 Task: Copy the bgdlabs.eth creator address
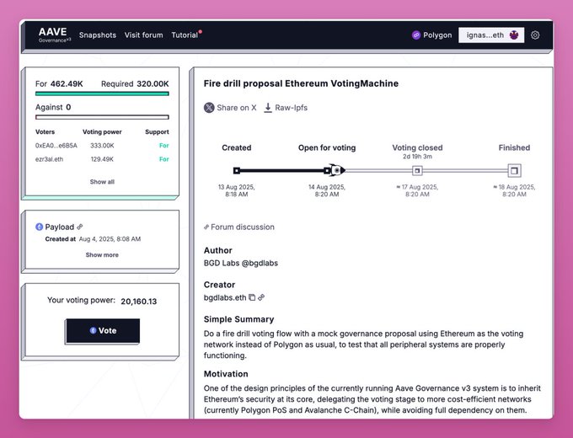coord(252,297)
